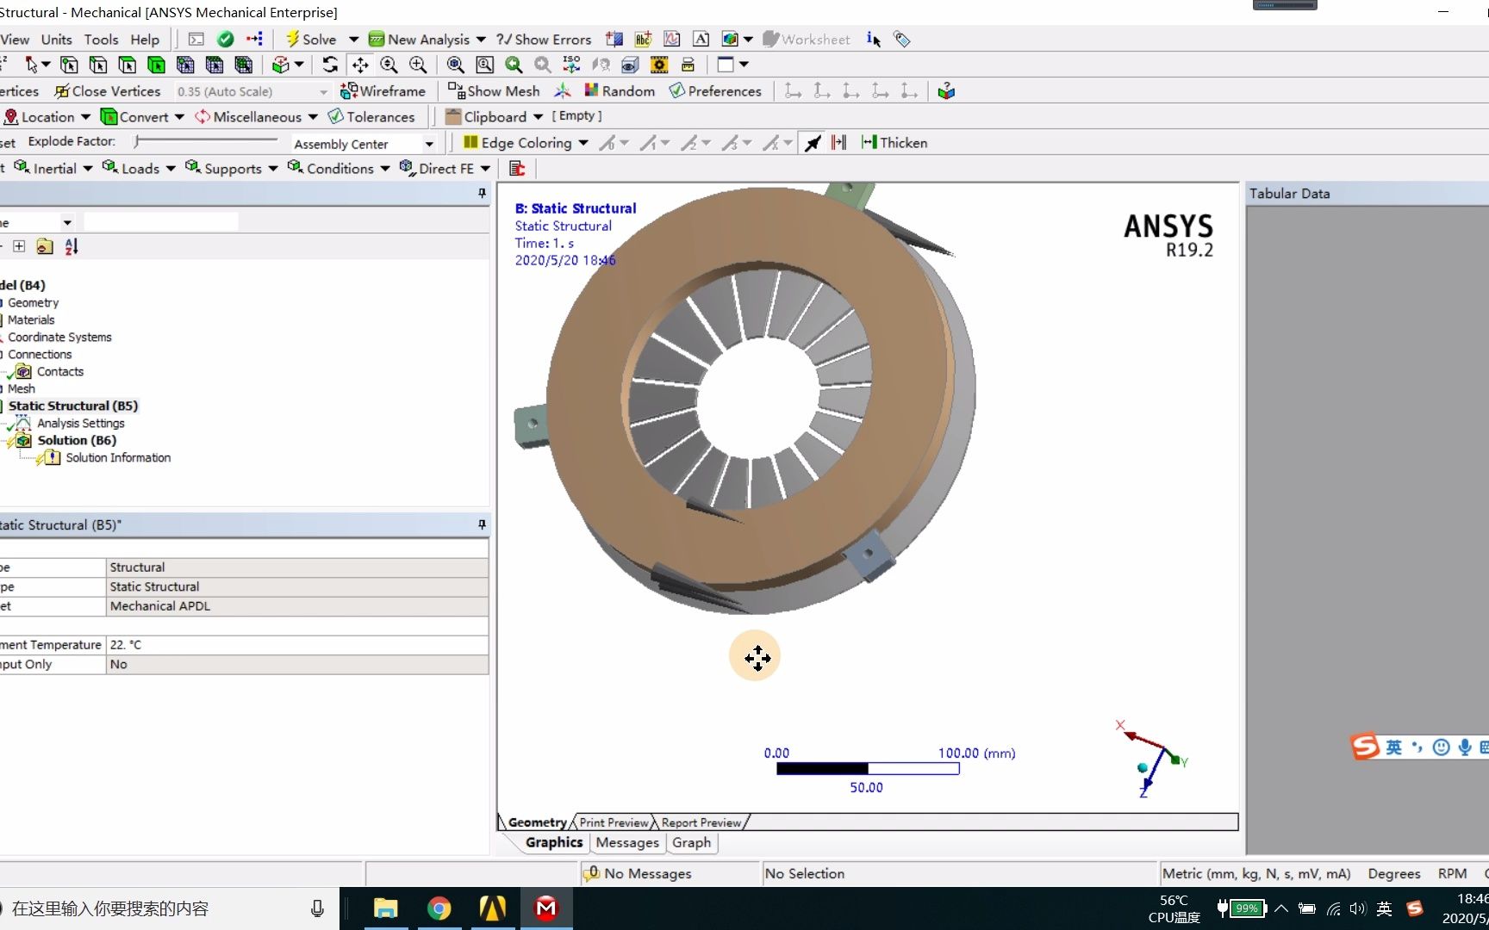Image resolution: width=1489 pixels, height=930 pixels.
Task: Open the Help menu
Action: pos(145,40)
